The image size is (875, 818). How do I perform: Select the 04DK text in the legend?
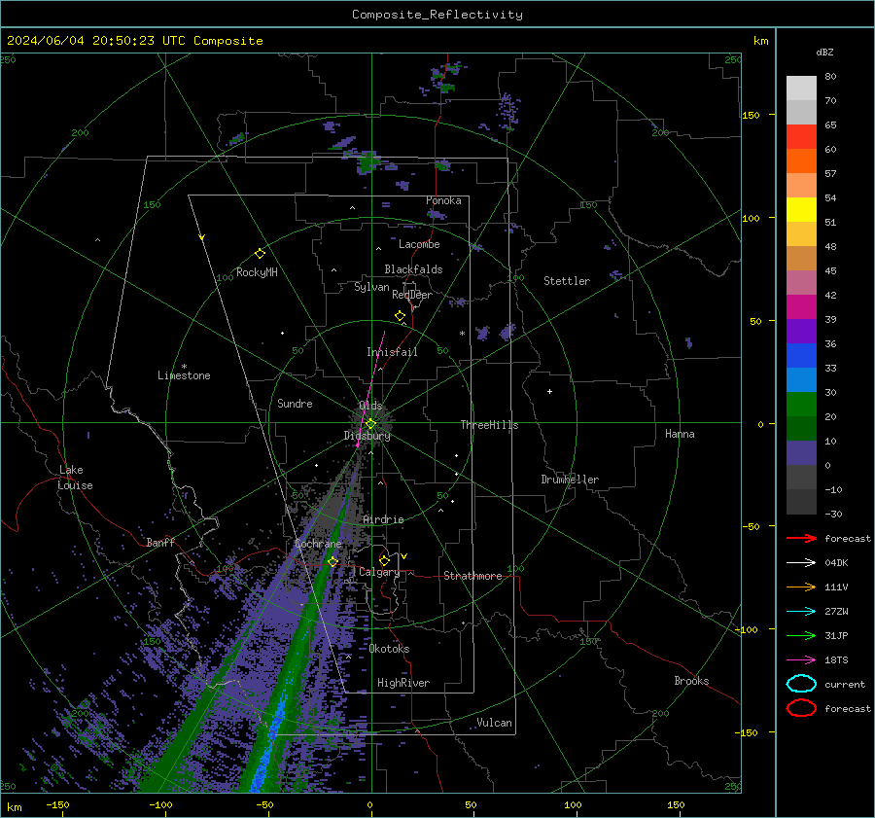pyautogui.click(x=836, y=563)
